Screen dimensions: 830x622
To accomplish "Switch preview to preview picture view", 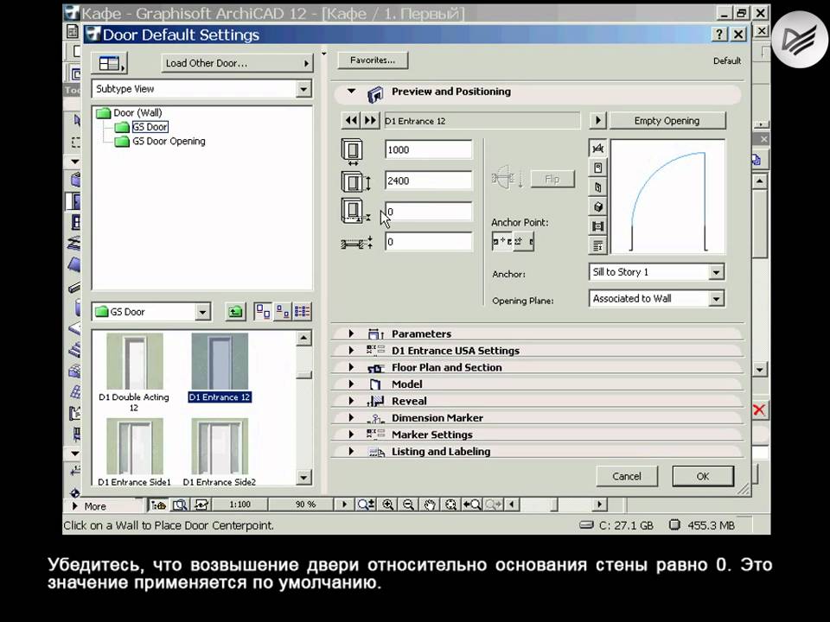I will coord(598,226).
